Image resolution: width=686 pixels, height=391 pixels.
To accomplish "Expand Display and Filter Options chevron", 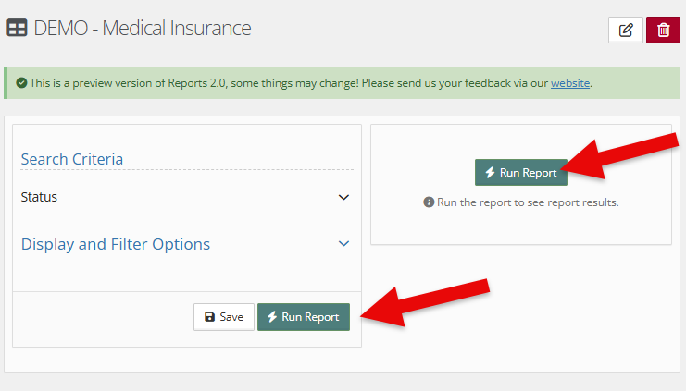I will coord(343,244).
